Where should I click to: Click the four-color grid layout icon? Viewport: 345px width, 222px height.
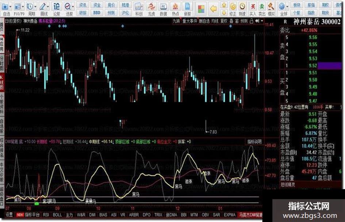(x=201, y=9)
